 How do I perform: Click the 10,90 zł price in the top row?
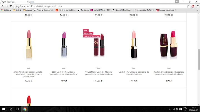coord(134,15)
